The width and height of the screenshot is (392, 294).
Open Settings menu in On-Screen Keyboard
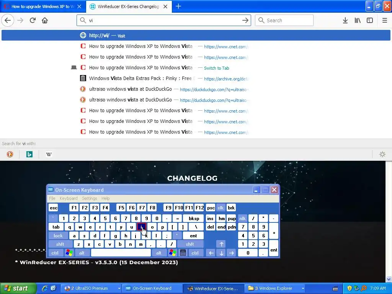[x=89, y=198]
